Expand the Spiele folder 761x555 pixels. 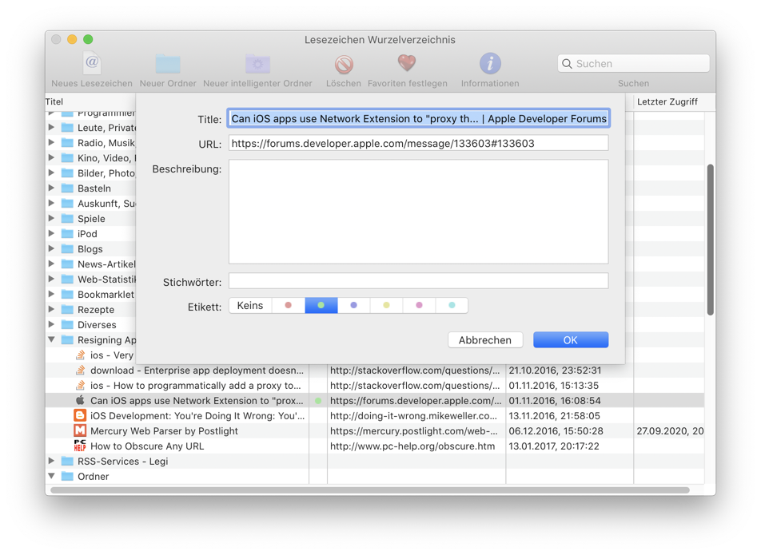click(x=51, y=218)
